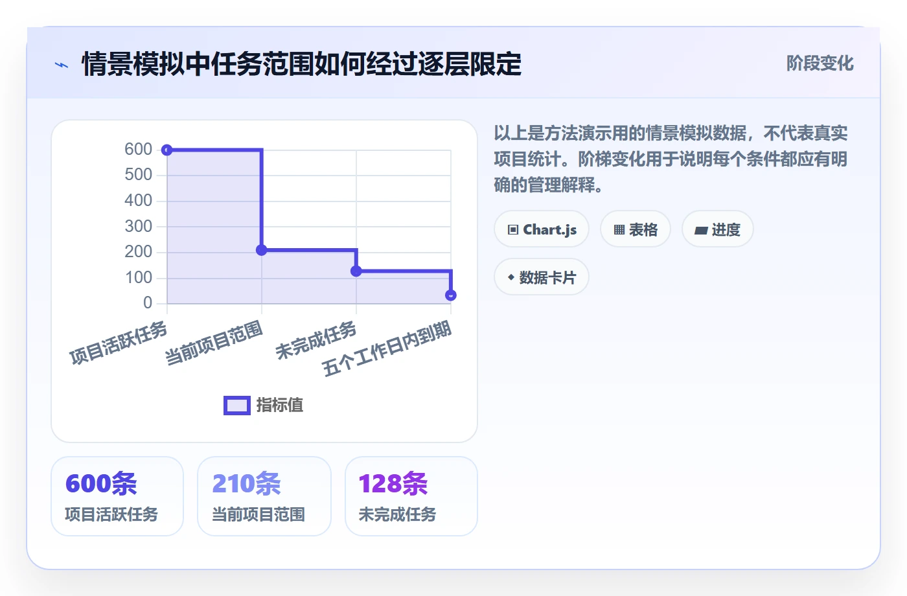
Task: Click the 数据卡片 tag
Action: [x=542, y=277]
